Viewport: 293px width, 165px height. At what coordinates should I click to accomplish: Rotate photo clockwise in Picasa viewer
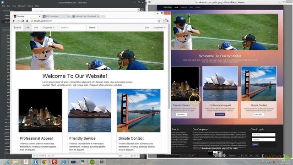(246, 155)
